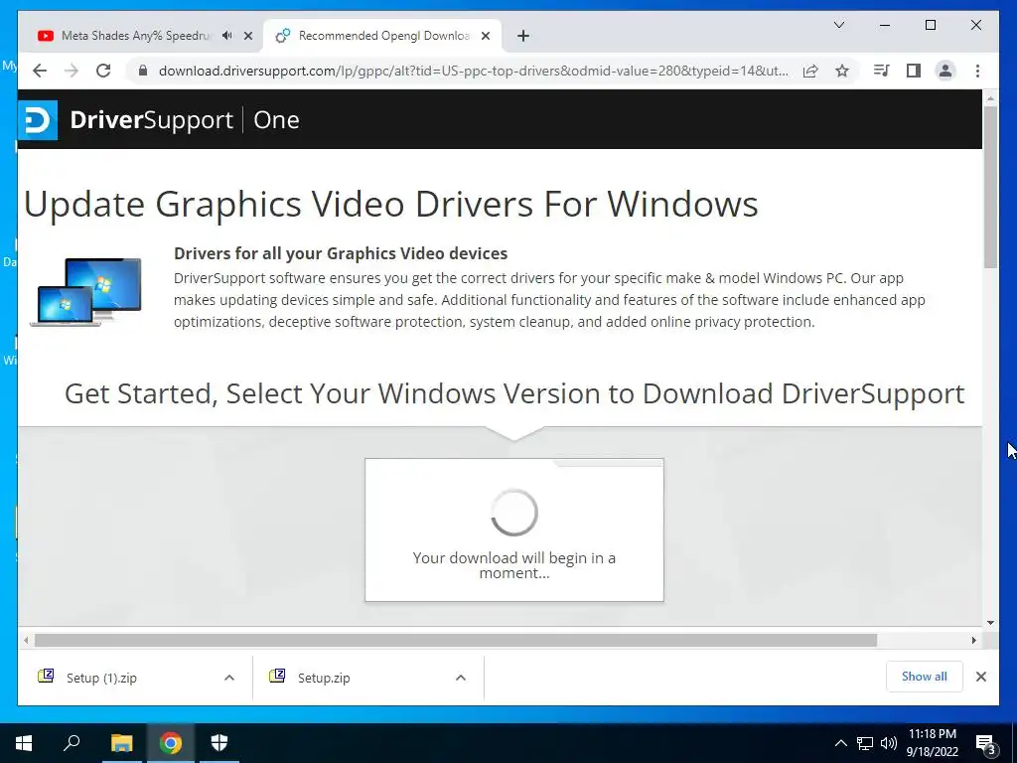Viewport: 1017px width, 763px height.
Task: Open network status tray icon
Action: coord(865,743)
